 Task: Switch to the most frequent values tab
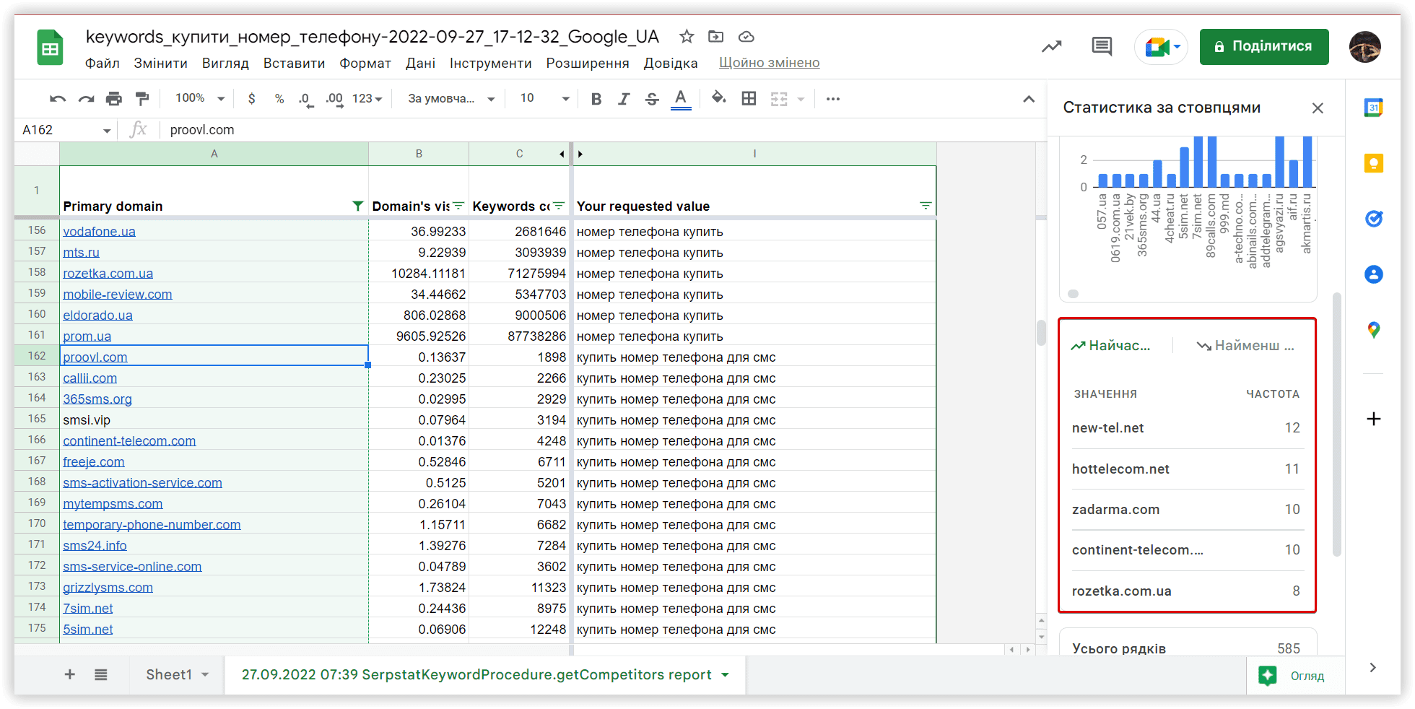point(1110,346)
